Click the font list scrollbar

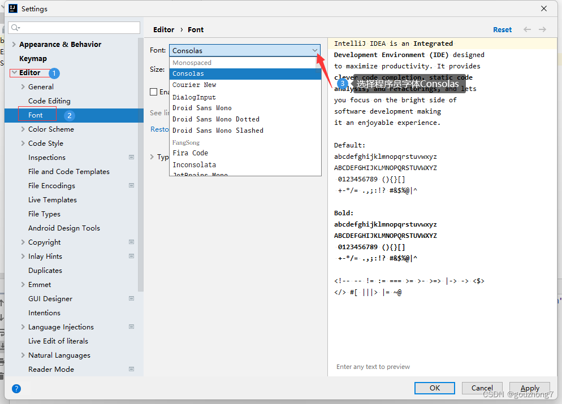[318, 64]
